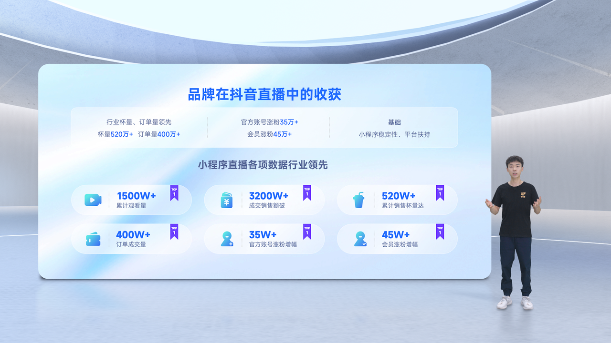Viewport: 611px width, 343px height.
Task: Click the 成交销售额破 label
Action: point(267,206)
